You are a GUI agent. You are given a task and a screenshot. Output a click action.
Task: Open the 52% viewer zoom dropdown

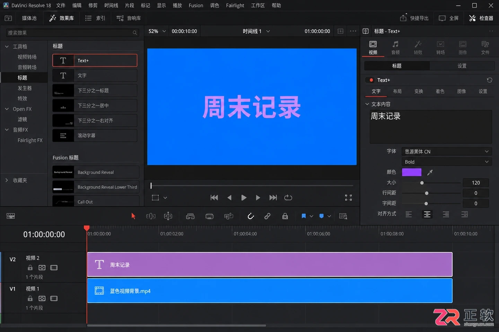click(157, 31)
